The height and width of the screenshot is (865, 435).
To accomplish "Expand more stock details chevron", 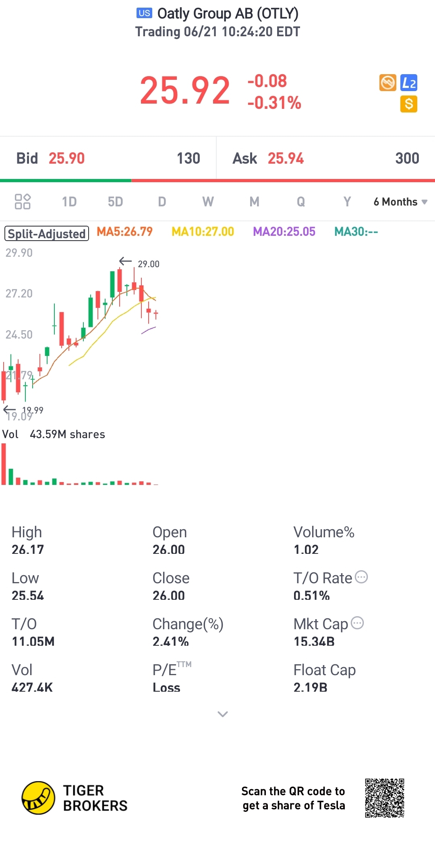I will click(223, 714).
